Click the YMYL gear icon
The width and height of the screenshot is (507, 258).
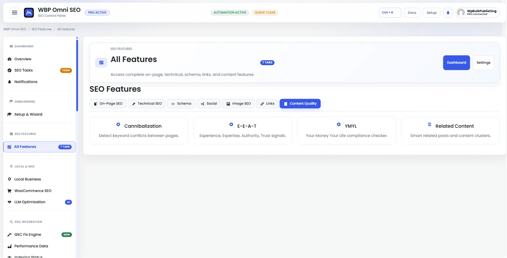pos(339,124)
